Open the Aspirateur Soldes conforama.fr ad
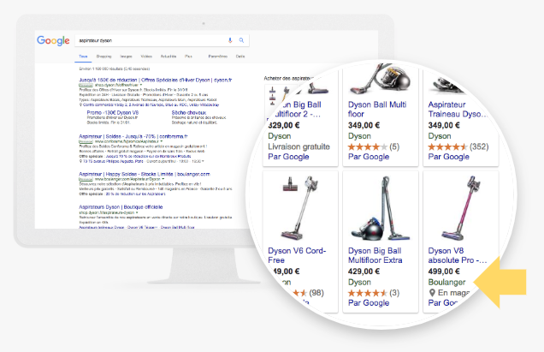This screenshot has height=352, width=544. point(133,136)
